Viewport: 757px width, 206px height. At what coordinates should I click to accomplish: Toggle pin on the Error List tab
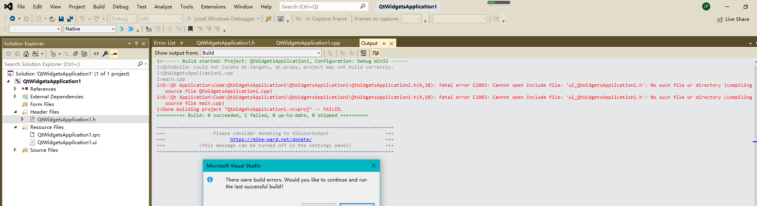click(x=181, y=43)
